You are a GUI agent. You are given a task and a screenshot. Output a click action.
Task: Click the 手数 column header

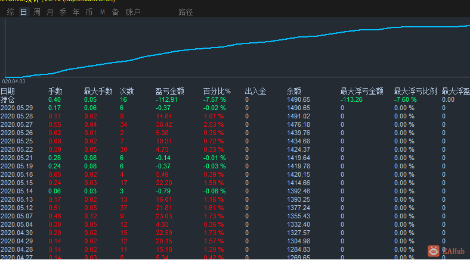point(55,91)
